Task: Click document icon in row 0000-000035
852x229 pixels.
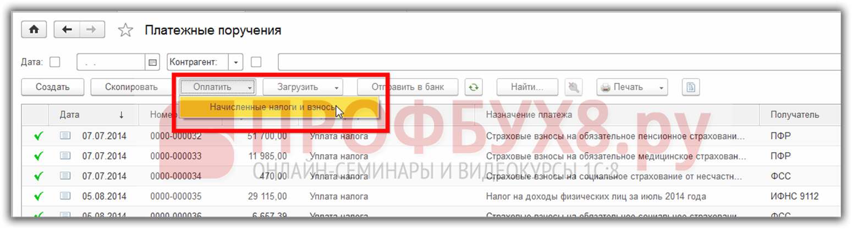Action: coord(65,196)
